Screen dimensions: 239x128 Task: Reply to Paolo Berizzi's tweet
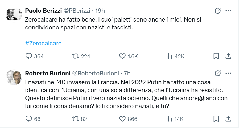[29, 56]
